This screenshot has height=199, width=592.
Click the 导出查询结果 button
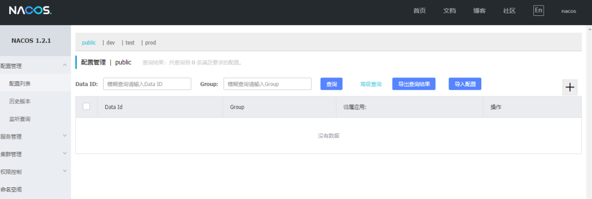coord(414,84)
